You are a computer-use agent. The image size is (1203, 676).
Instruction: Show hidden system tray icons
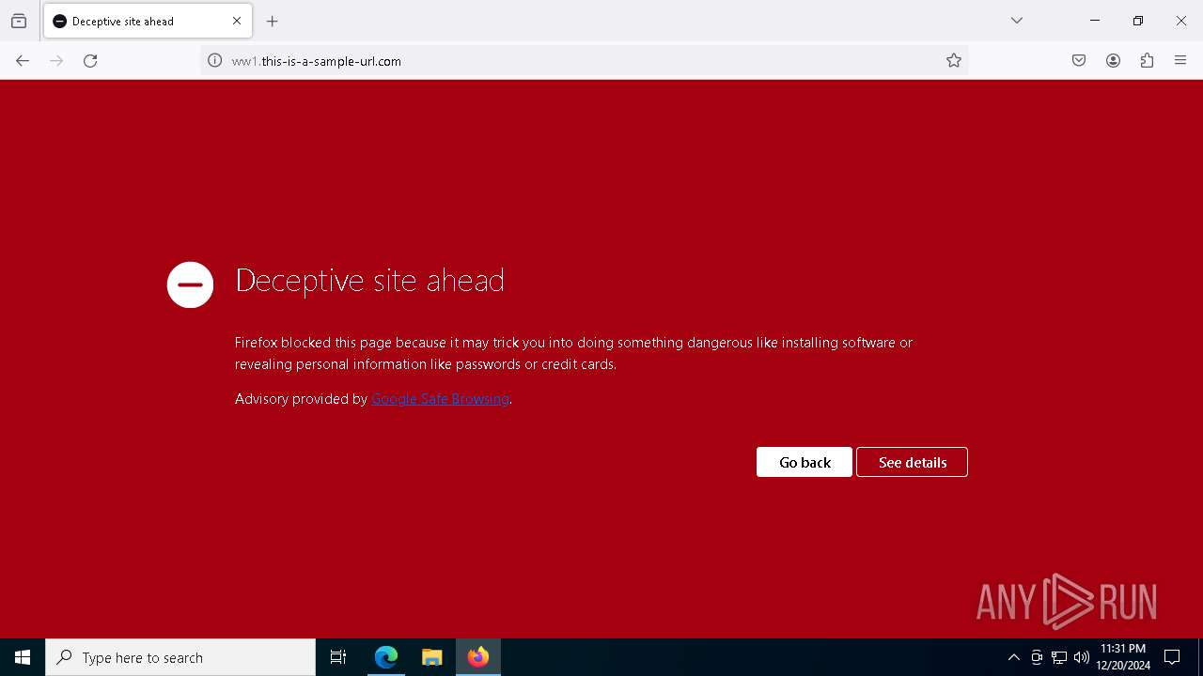click(1013, 657)
